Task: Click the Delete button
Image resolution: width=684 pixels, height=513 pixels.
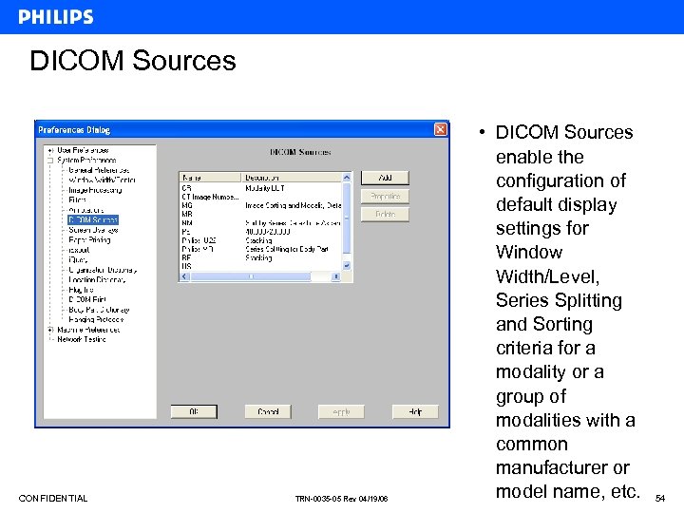Action: coord(385,214)
